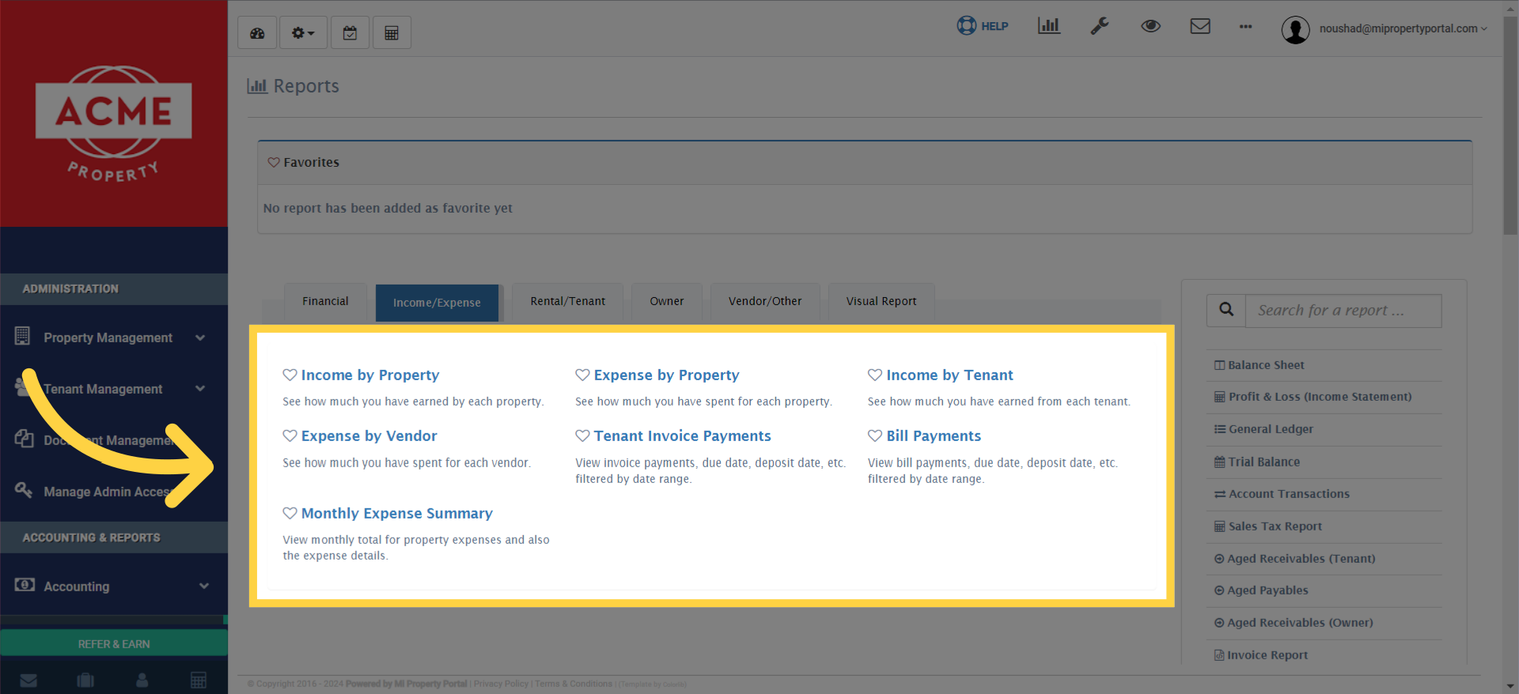The image size is (1519, 694).
Task: Favorite the Expense by Vendor report
Action: coord(290,436)
